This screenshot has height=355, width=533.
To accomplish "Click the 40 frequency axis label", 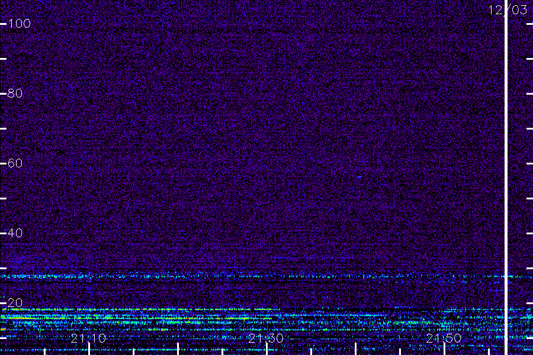I will coord(15,233).
